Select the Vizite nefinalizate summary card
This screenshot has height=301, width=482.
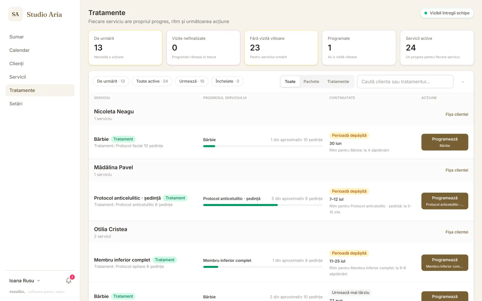click(203, 48)
